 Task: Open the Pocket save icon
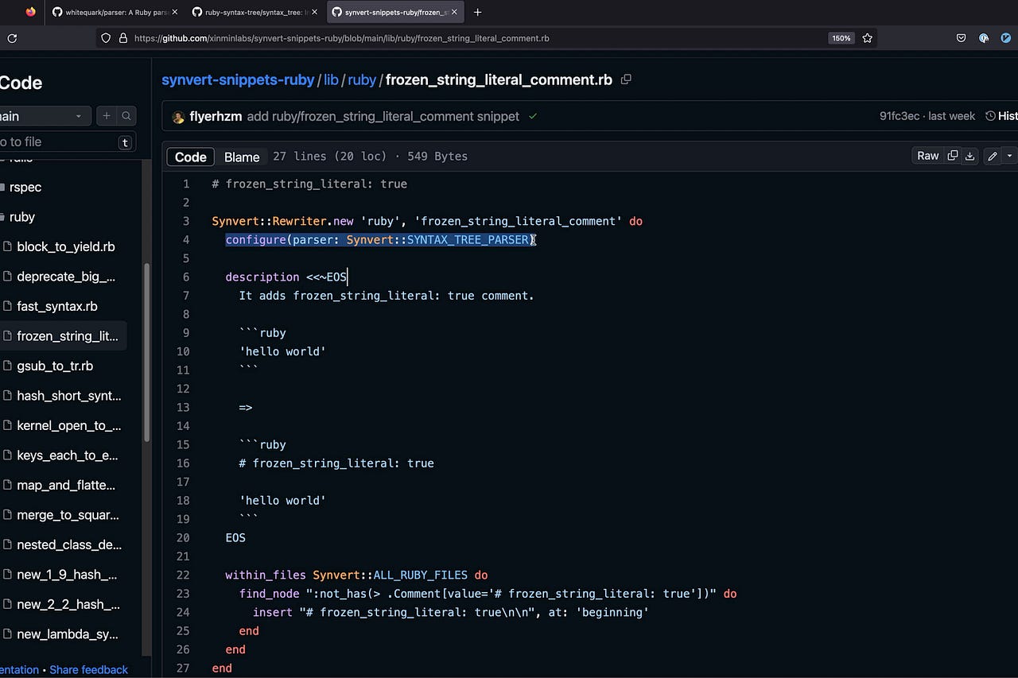pos(961,37)
